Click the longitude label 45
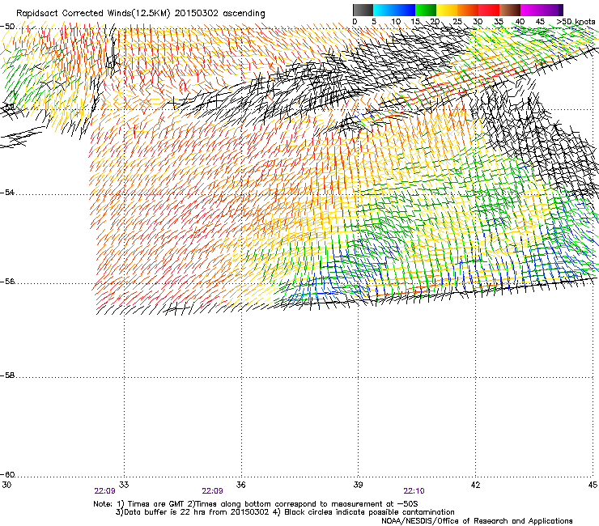 coord(593,485)
